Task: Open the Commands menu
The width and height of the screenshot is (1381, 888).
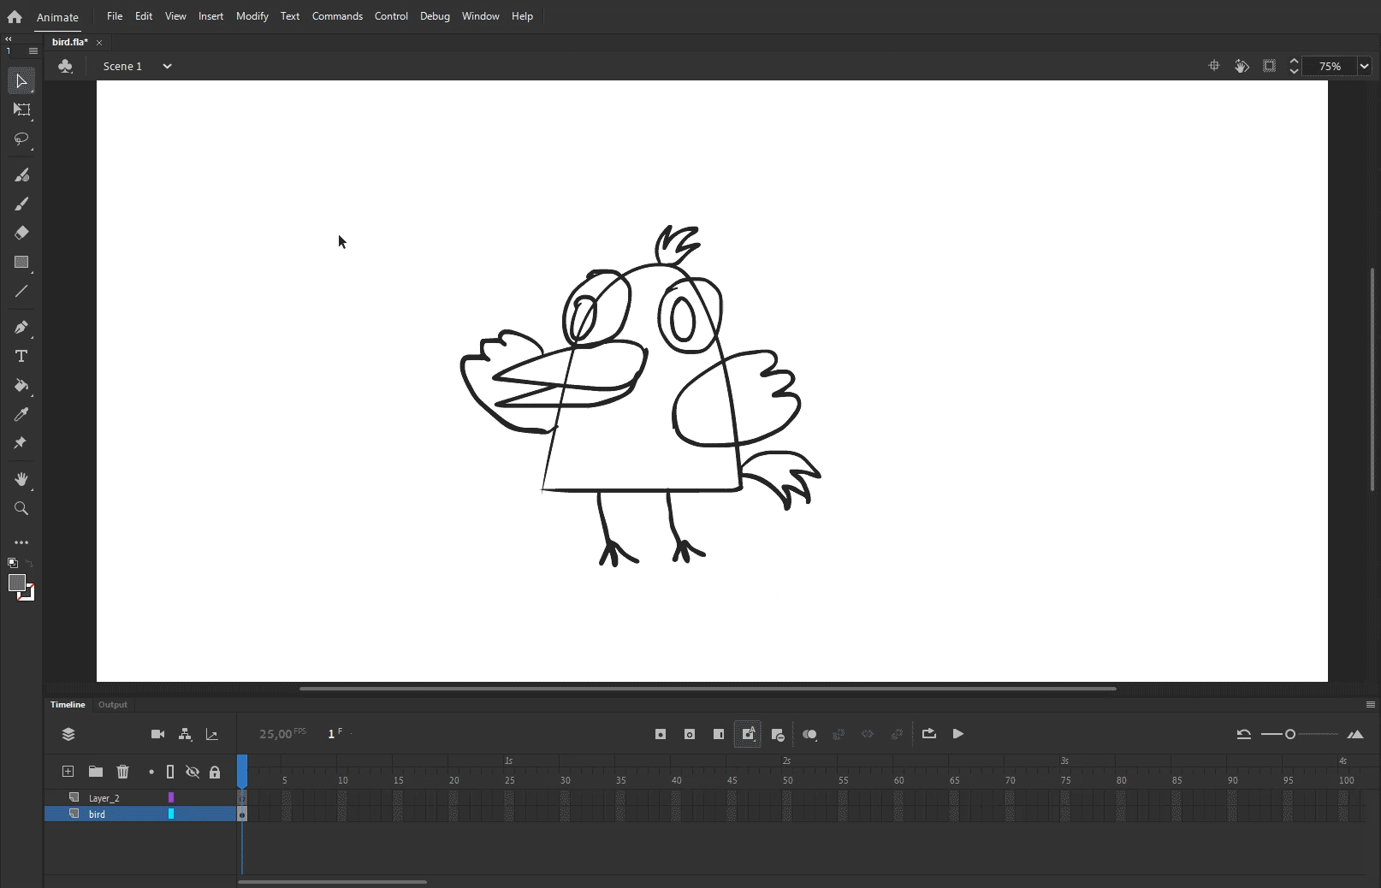Action: pos(337,16)
